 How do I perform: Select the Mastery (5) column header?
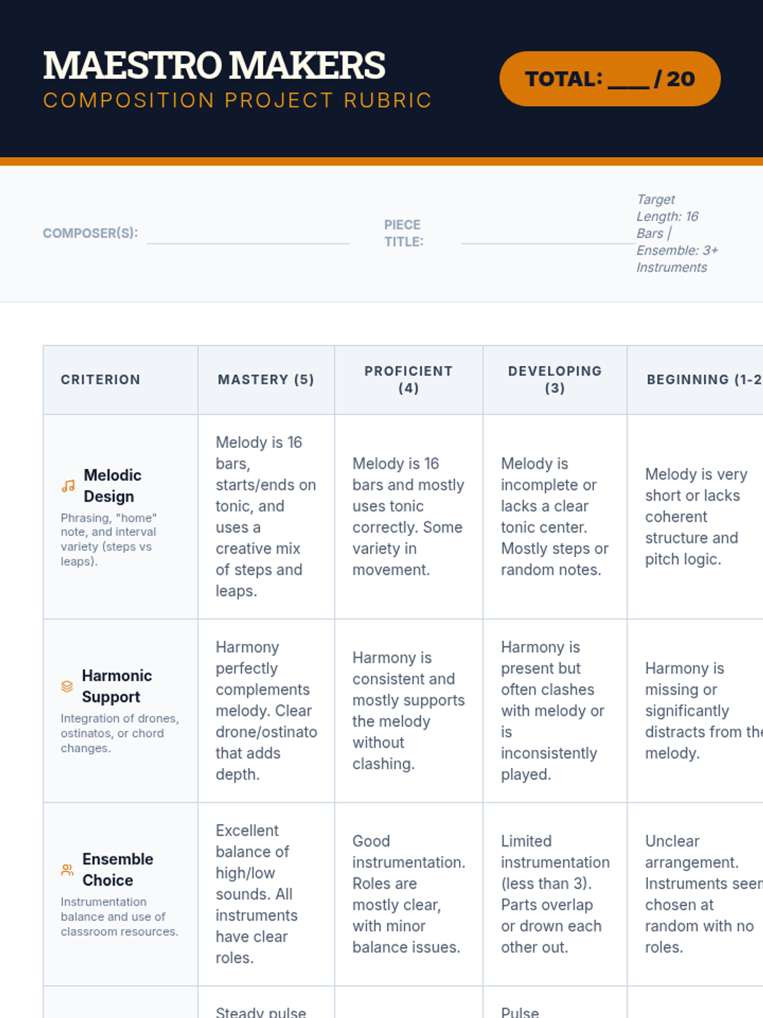(266, 380)
